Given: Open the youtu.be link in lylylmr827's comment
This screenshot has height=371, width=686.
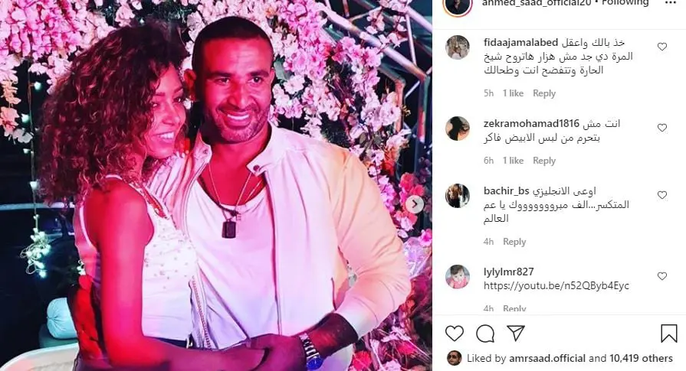Looking at the screenshot, I should point(556,286).
